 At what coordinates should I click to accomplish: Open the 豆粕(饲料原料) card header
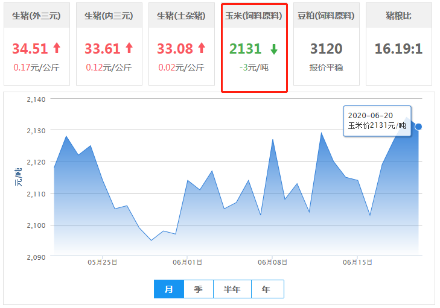(327, 16)
